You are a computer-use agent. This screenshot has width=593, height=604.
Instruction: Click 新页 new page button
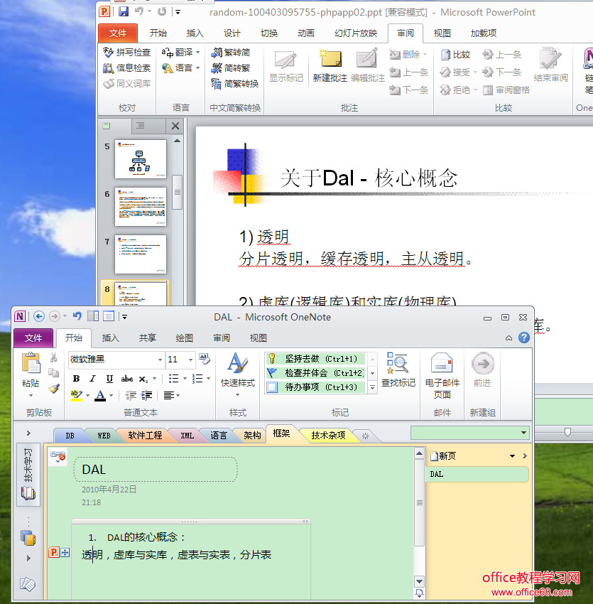click(x=443, y=456)
